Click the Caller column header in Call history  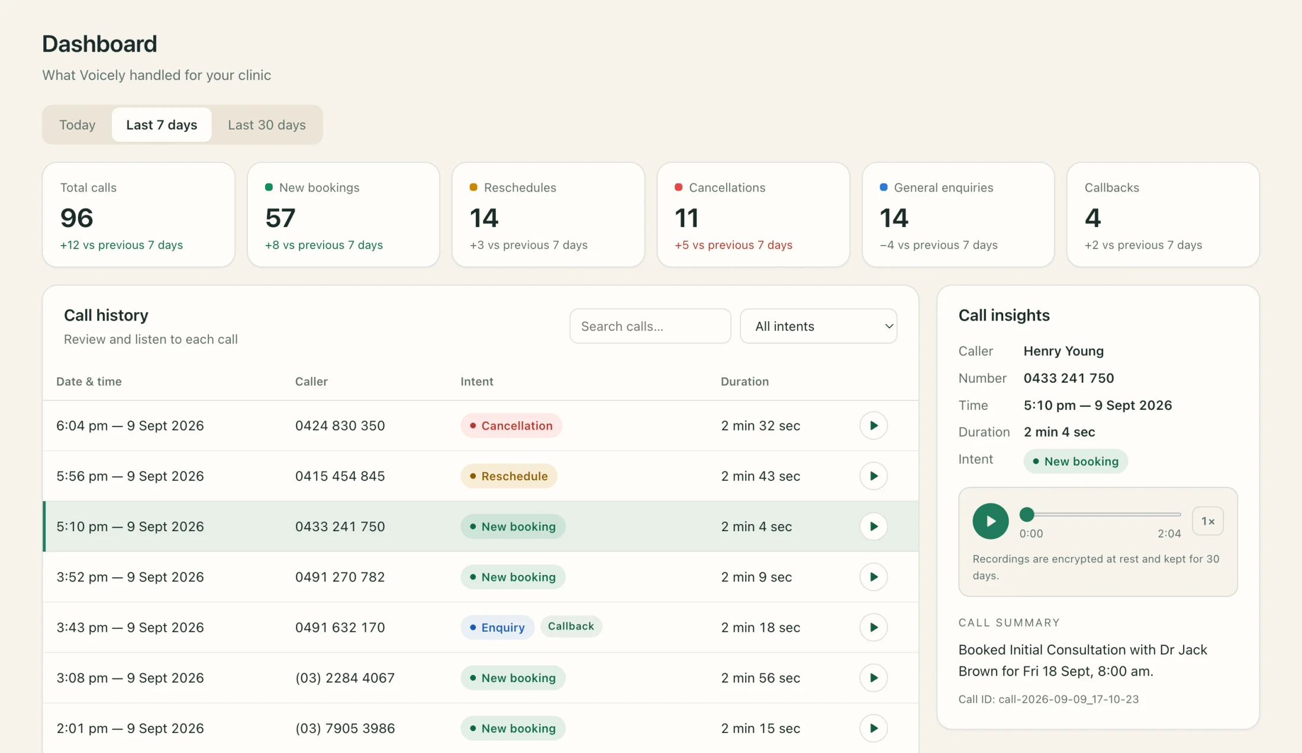311,382
